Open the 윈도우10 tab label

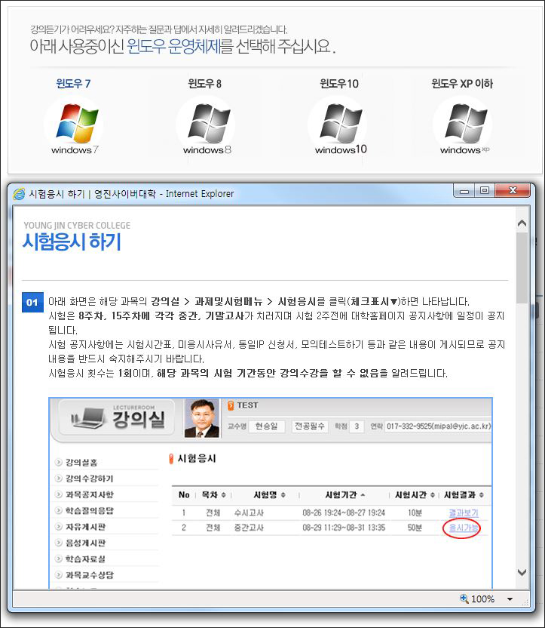point(338,83)
